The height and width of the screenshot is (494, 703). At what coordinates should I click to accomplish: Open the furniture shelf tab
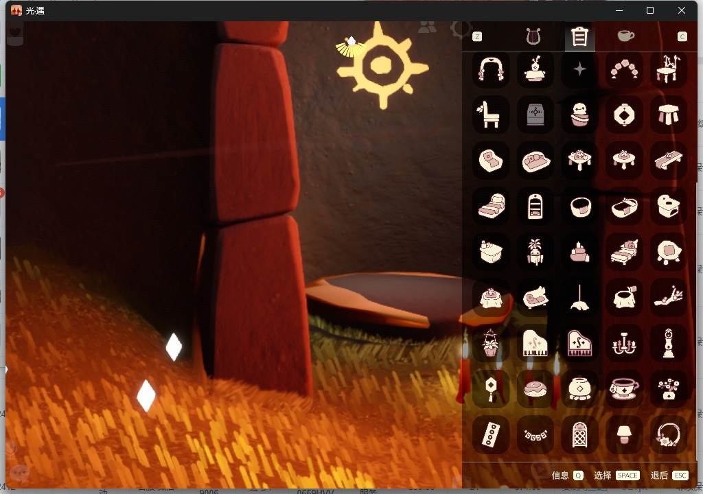579,37
